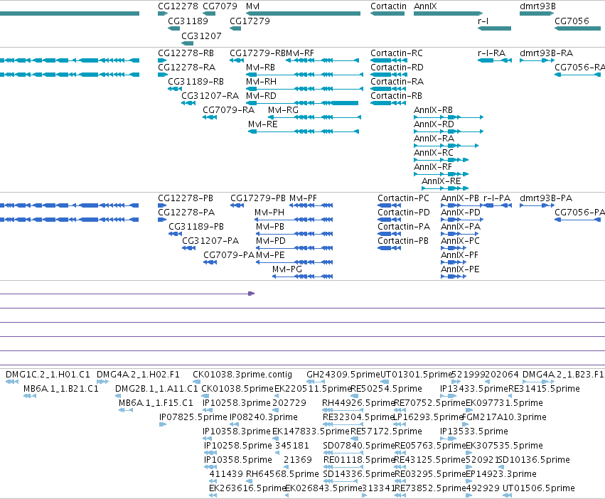Click the dmrt93B gene label
The image size is (605, 499).
(x=538, y=6)
